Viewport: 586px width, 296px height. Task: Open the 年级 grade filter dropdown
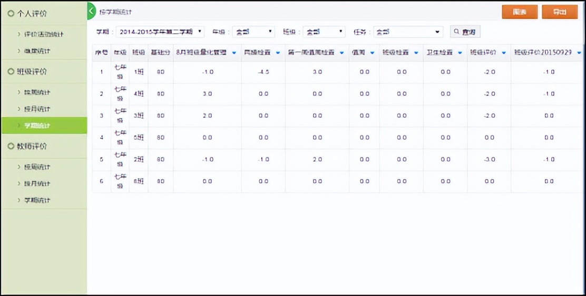tap(253, 32)
